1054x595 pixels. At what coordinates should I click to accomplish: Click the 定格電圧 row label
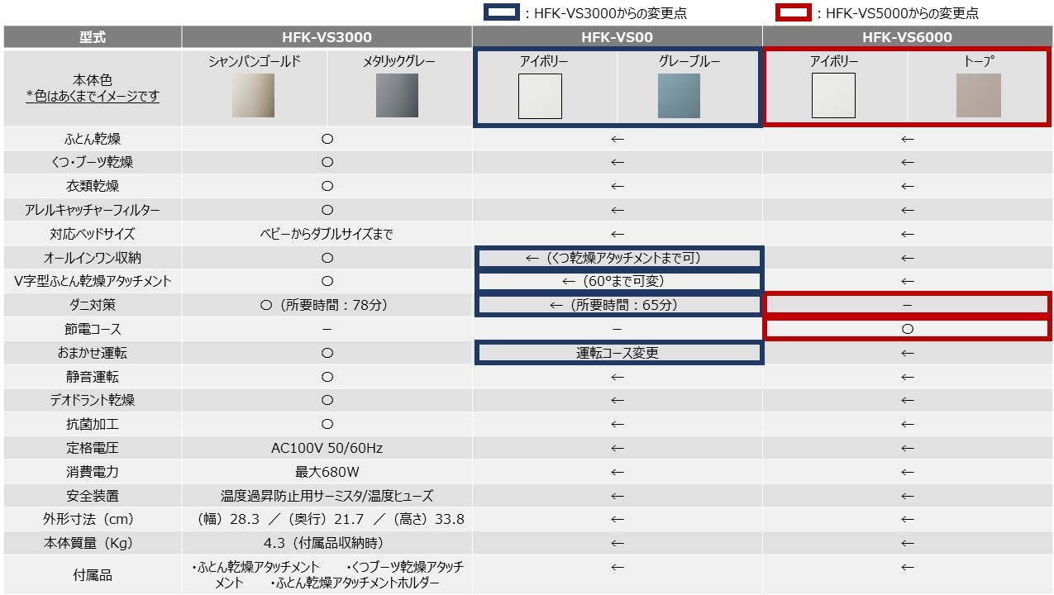[93, 448]
